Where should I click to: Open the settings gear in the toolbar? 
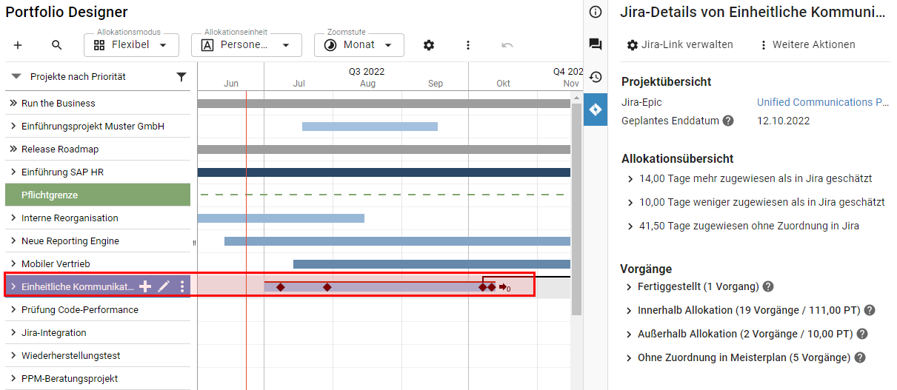[x=429, y=45]
